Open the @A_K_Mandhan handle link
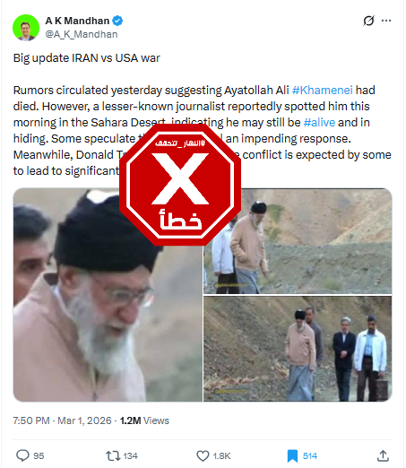 pos(82,34)
